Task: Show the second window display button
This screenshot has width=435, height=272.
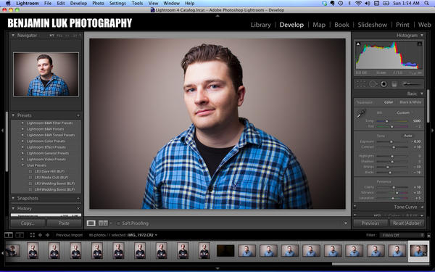Action: pos(20,235)
